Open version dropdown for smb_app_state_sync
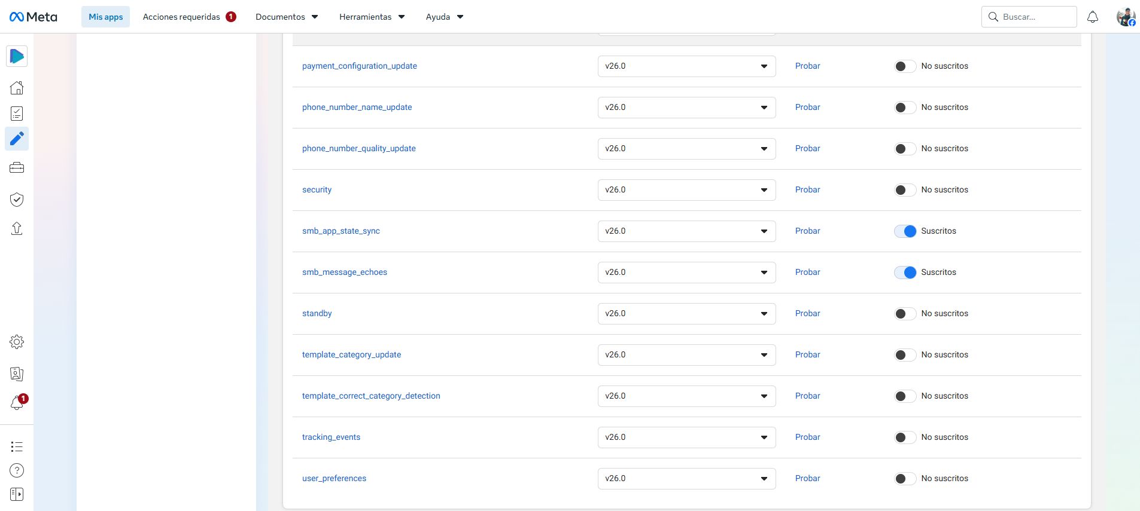This screenshot has height=511, width=1140. point(686,231)
